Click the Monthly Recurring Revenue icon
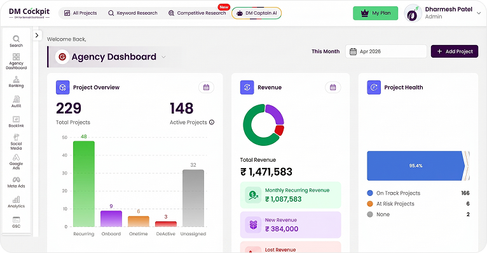The height and width of the screenshot is (253, 487). (x=253, y=195)
